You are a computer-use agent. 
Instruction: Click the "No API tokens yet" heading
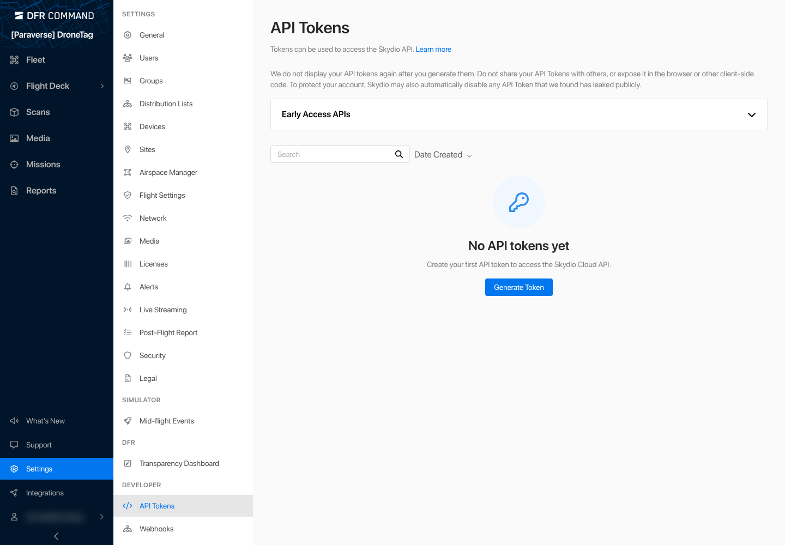pos(519,246)
